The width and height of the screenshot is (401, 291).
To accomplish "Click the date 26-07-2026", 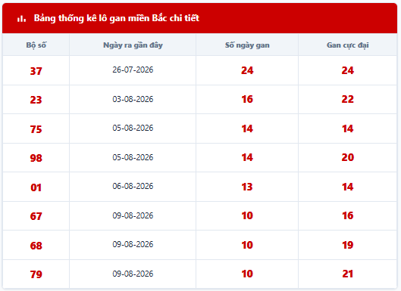I will [x=133, y=70].
